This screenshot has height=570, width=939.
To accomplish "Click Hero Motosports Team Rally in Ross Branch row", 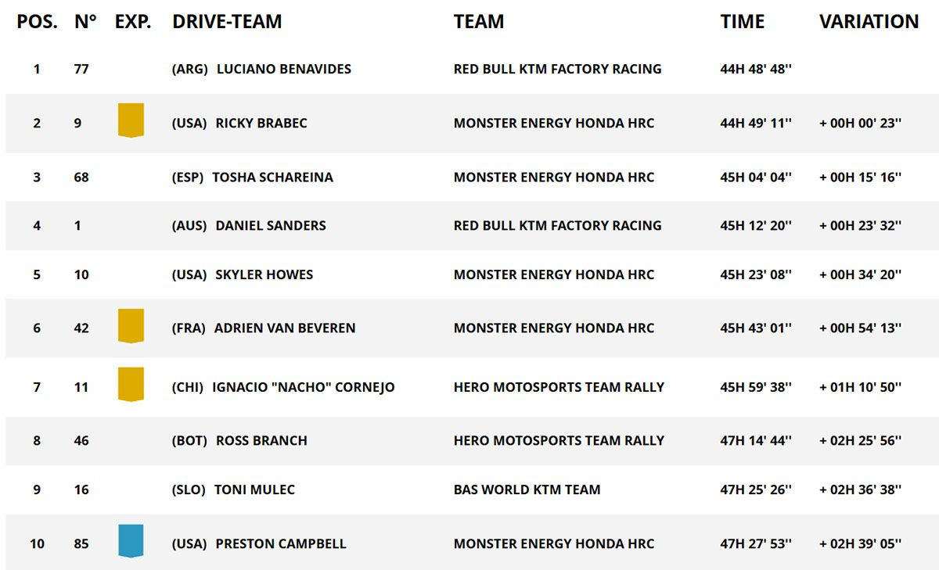I will click(x=559, y=440).
